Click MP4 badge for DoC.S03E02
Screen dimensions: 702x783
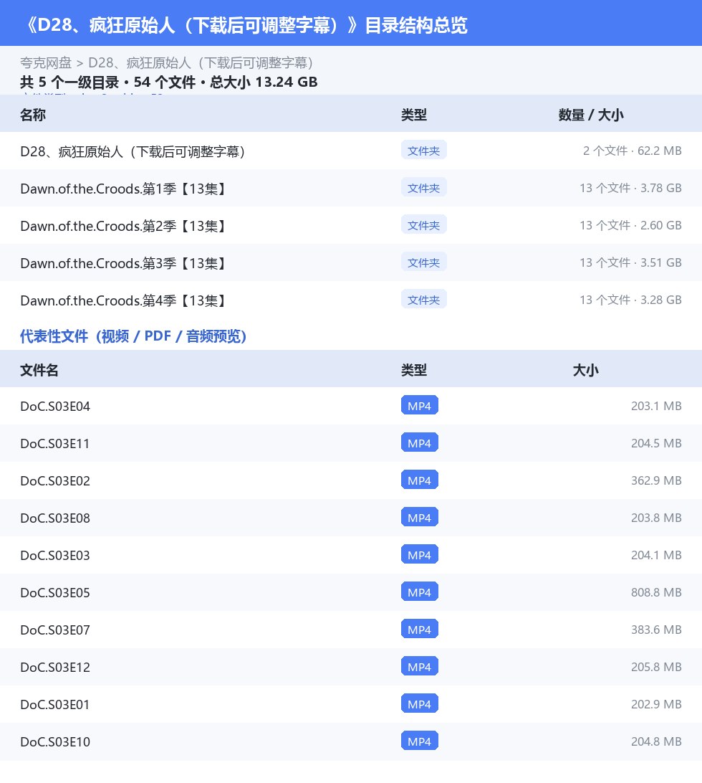coord(420,480)
